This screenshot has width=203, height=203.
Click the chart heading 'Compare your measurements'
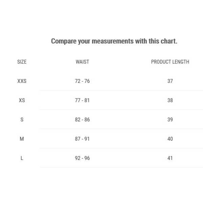pos(92,41)
